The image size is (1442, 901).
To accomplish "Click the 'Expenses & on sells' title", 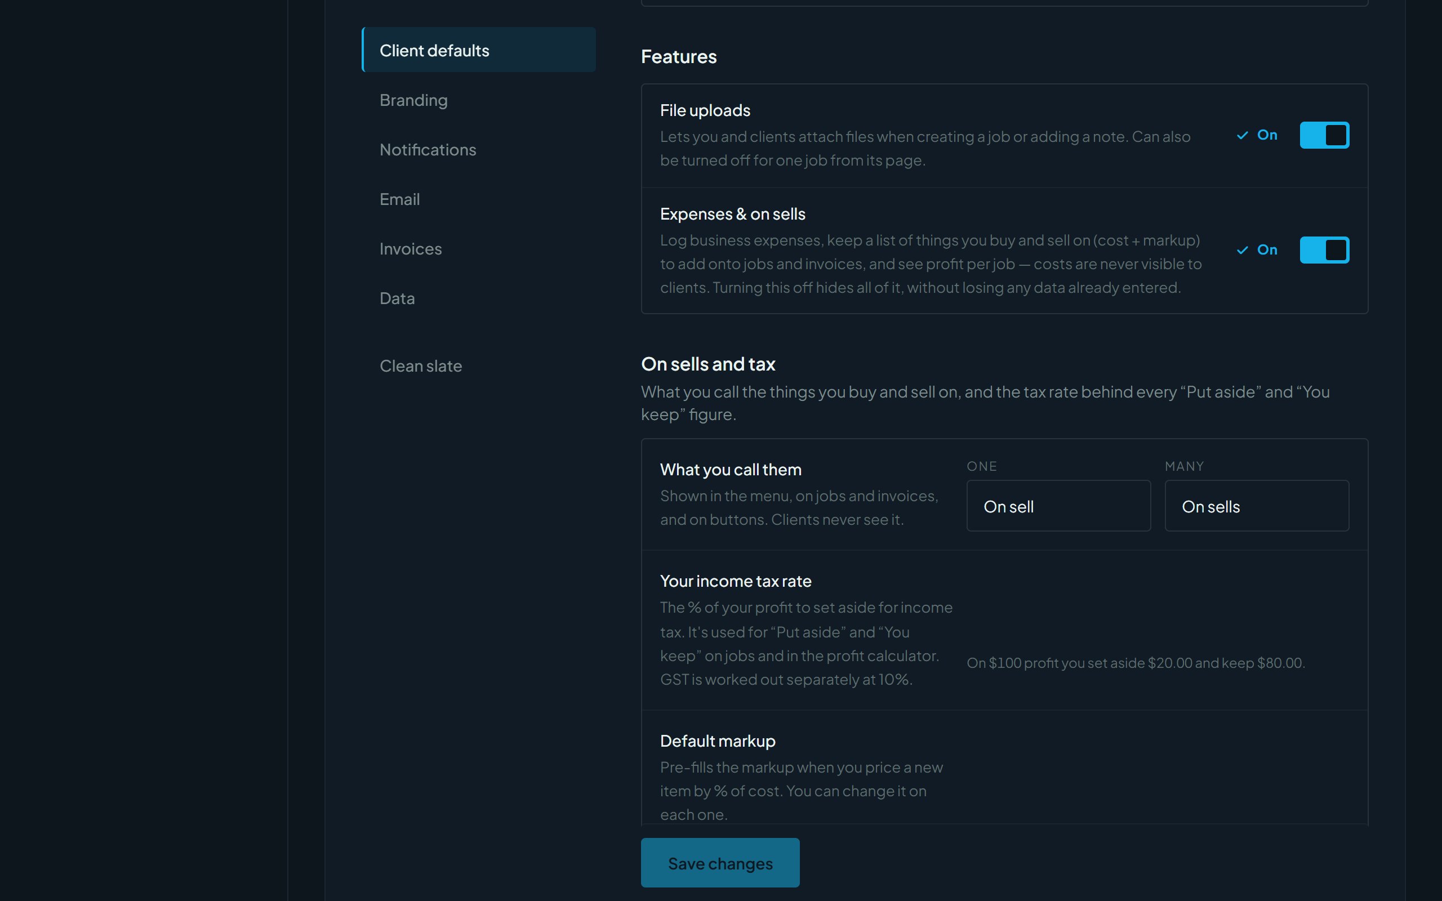I will click(732, 214).
